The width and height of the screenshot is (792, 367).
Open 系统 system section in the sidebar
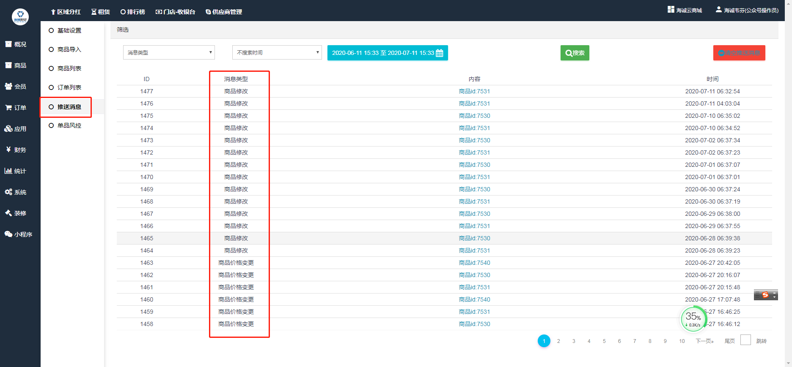16,192
